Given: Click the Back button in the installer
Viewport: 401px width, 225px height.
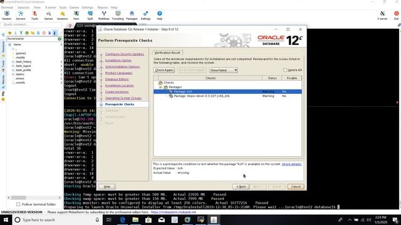Looking at the screenshot, I should 241,187.
